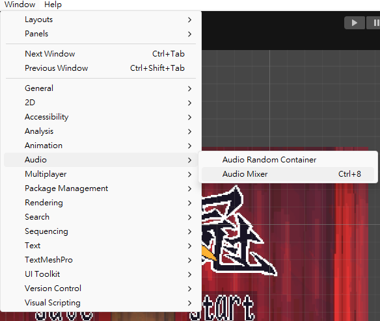Open the Version Control submenu

point(101,289)
